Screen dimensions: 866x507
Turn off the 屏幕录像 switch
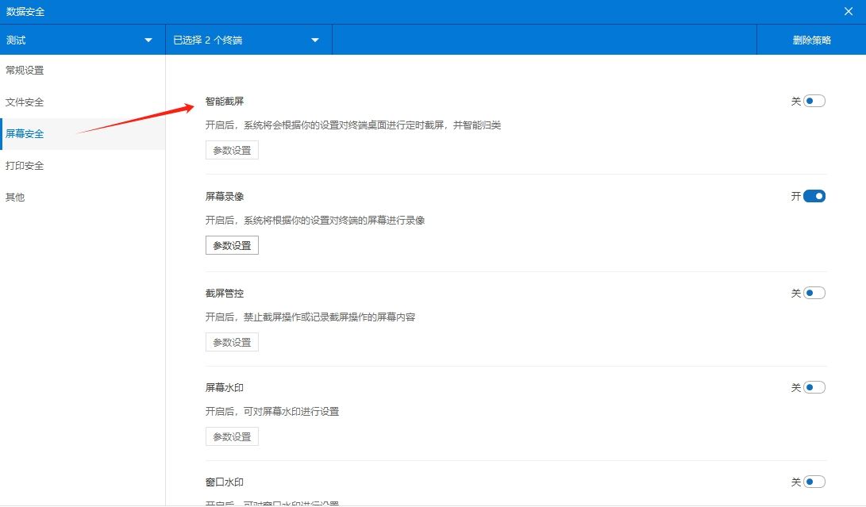click(814, 196)
